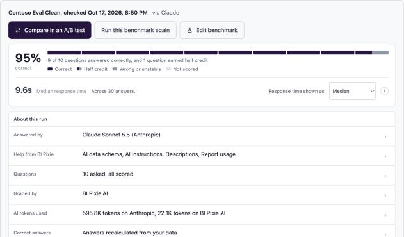
Task: Click Run this benchmark again
Action: coord(136,30)
